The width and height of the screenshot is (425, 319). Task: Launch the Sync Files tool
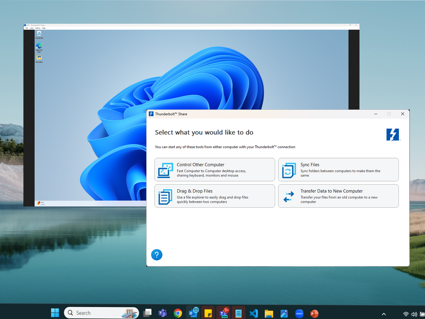point(338,170)
